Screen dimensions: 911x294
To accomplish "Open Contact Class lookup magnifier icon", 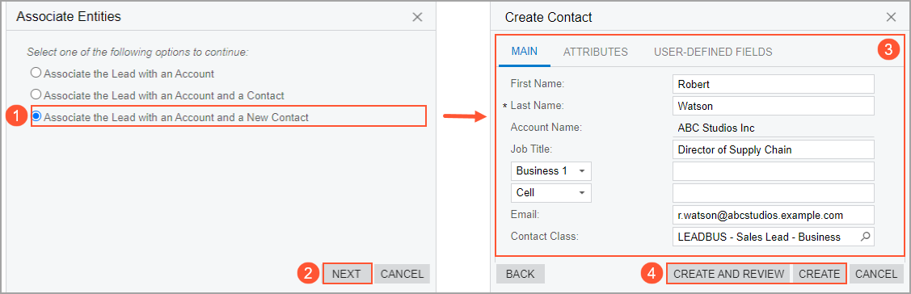I will 865,237.
